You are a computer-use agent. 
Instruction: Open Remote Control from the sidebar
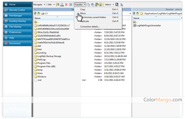click(x=17, y=10)
